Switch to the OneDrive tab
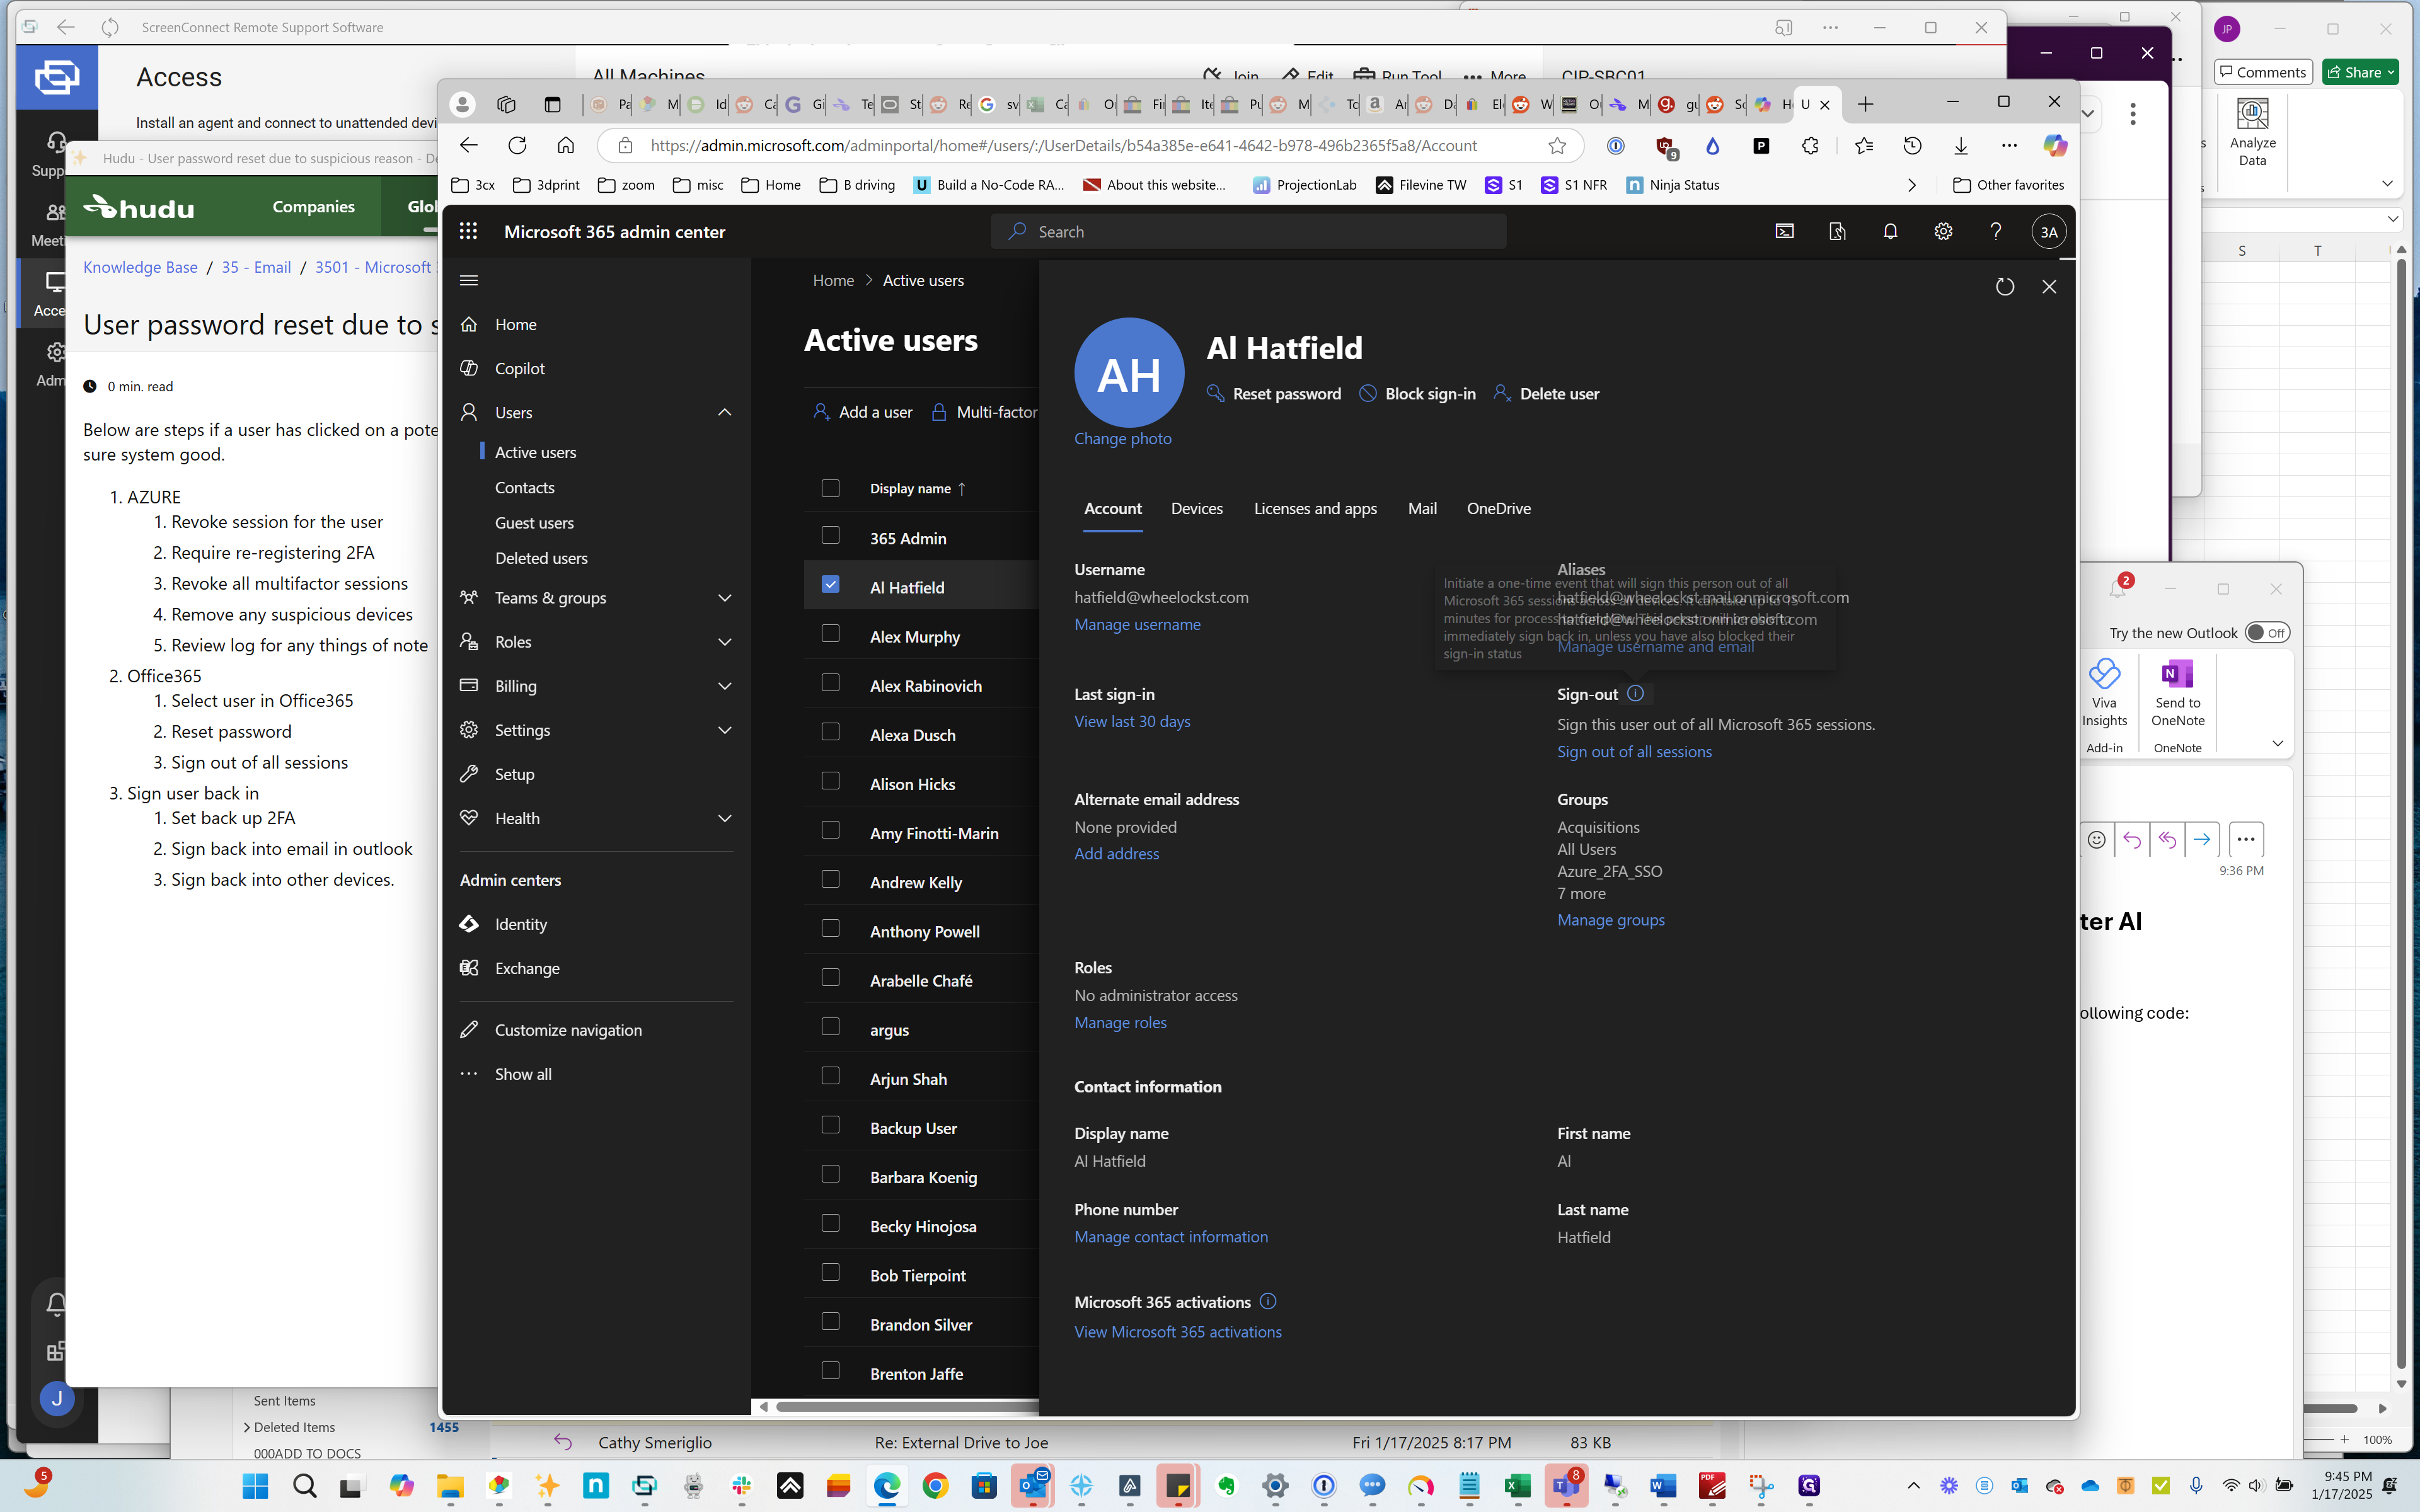 point(1498,508)
